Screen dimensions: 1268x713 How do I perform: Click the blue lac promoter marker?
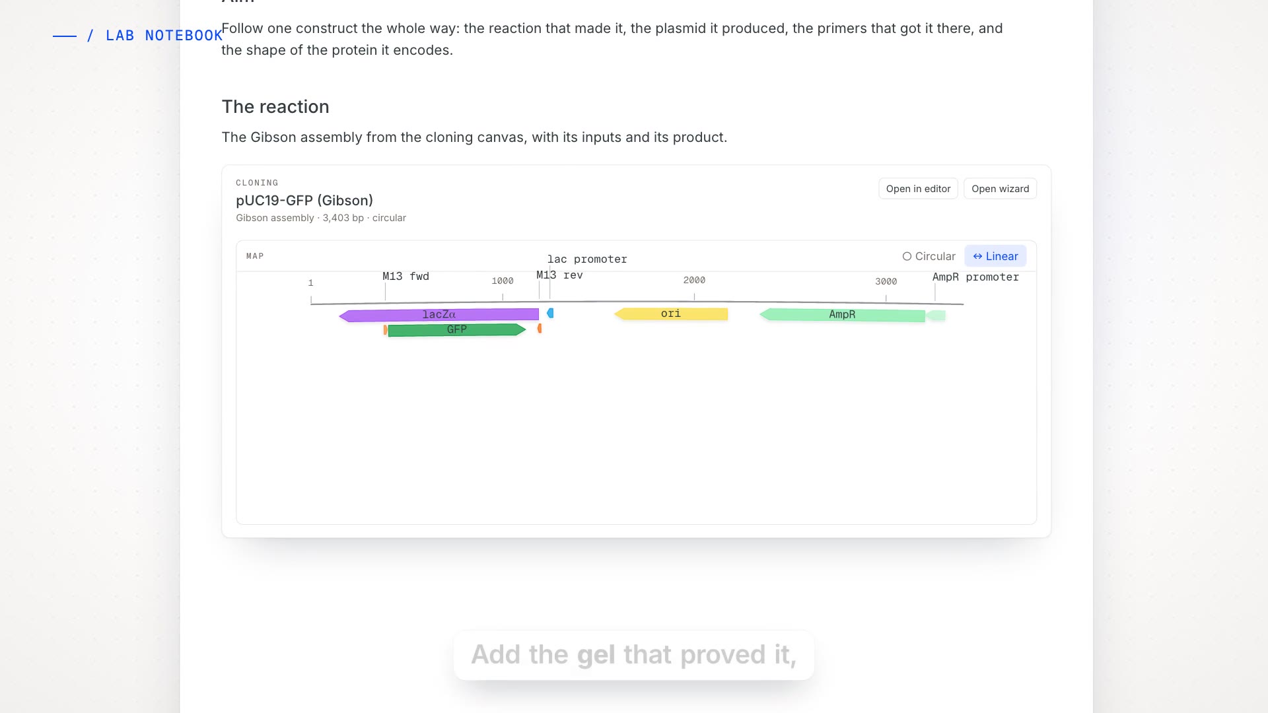pos(550,313)
